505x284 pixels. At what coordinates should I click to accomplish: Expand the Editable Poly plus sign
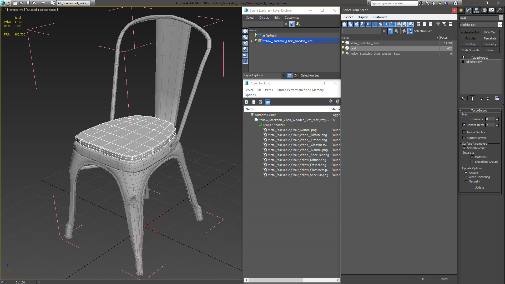coord(463,62)
